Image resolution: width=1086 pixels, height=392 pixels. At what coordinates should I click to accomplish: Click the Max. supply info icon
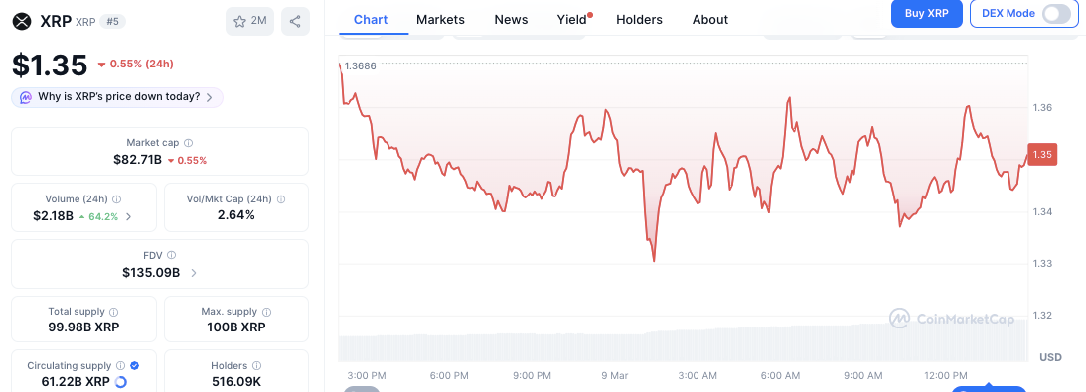(266, 312)
